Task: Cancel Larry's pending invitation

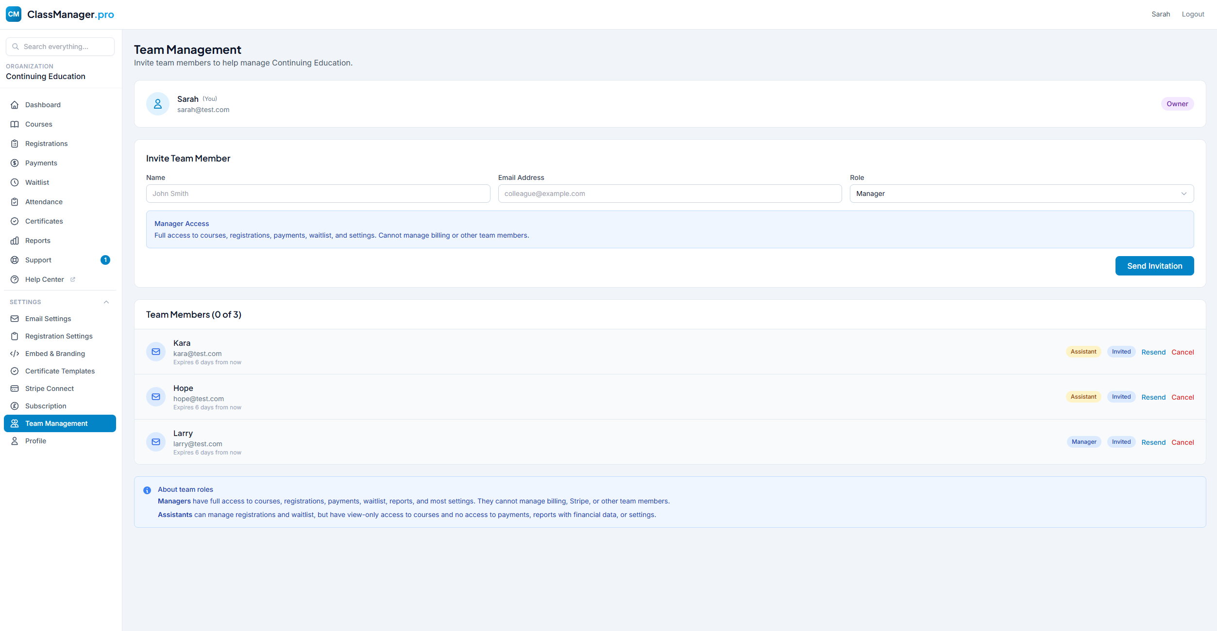Action: (1183, 442)
